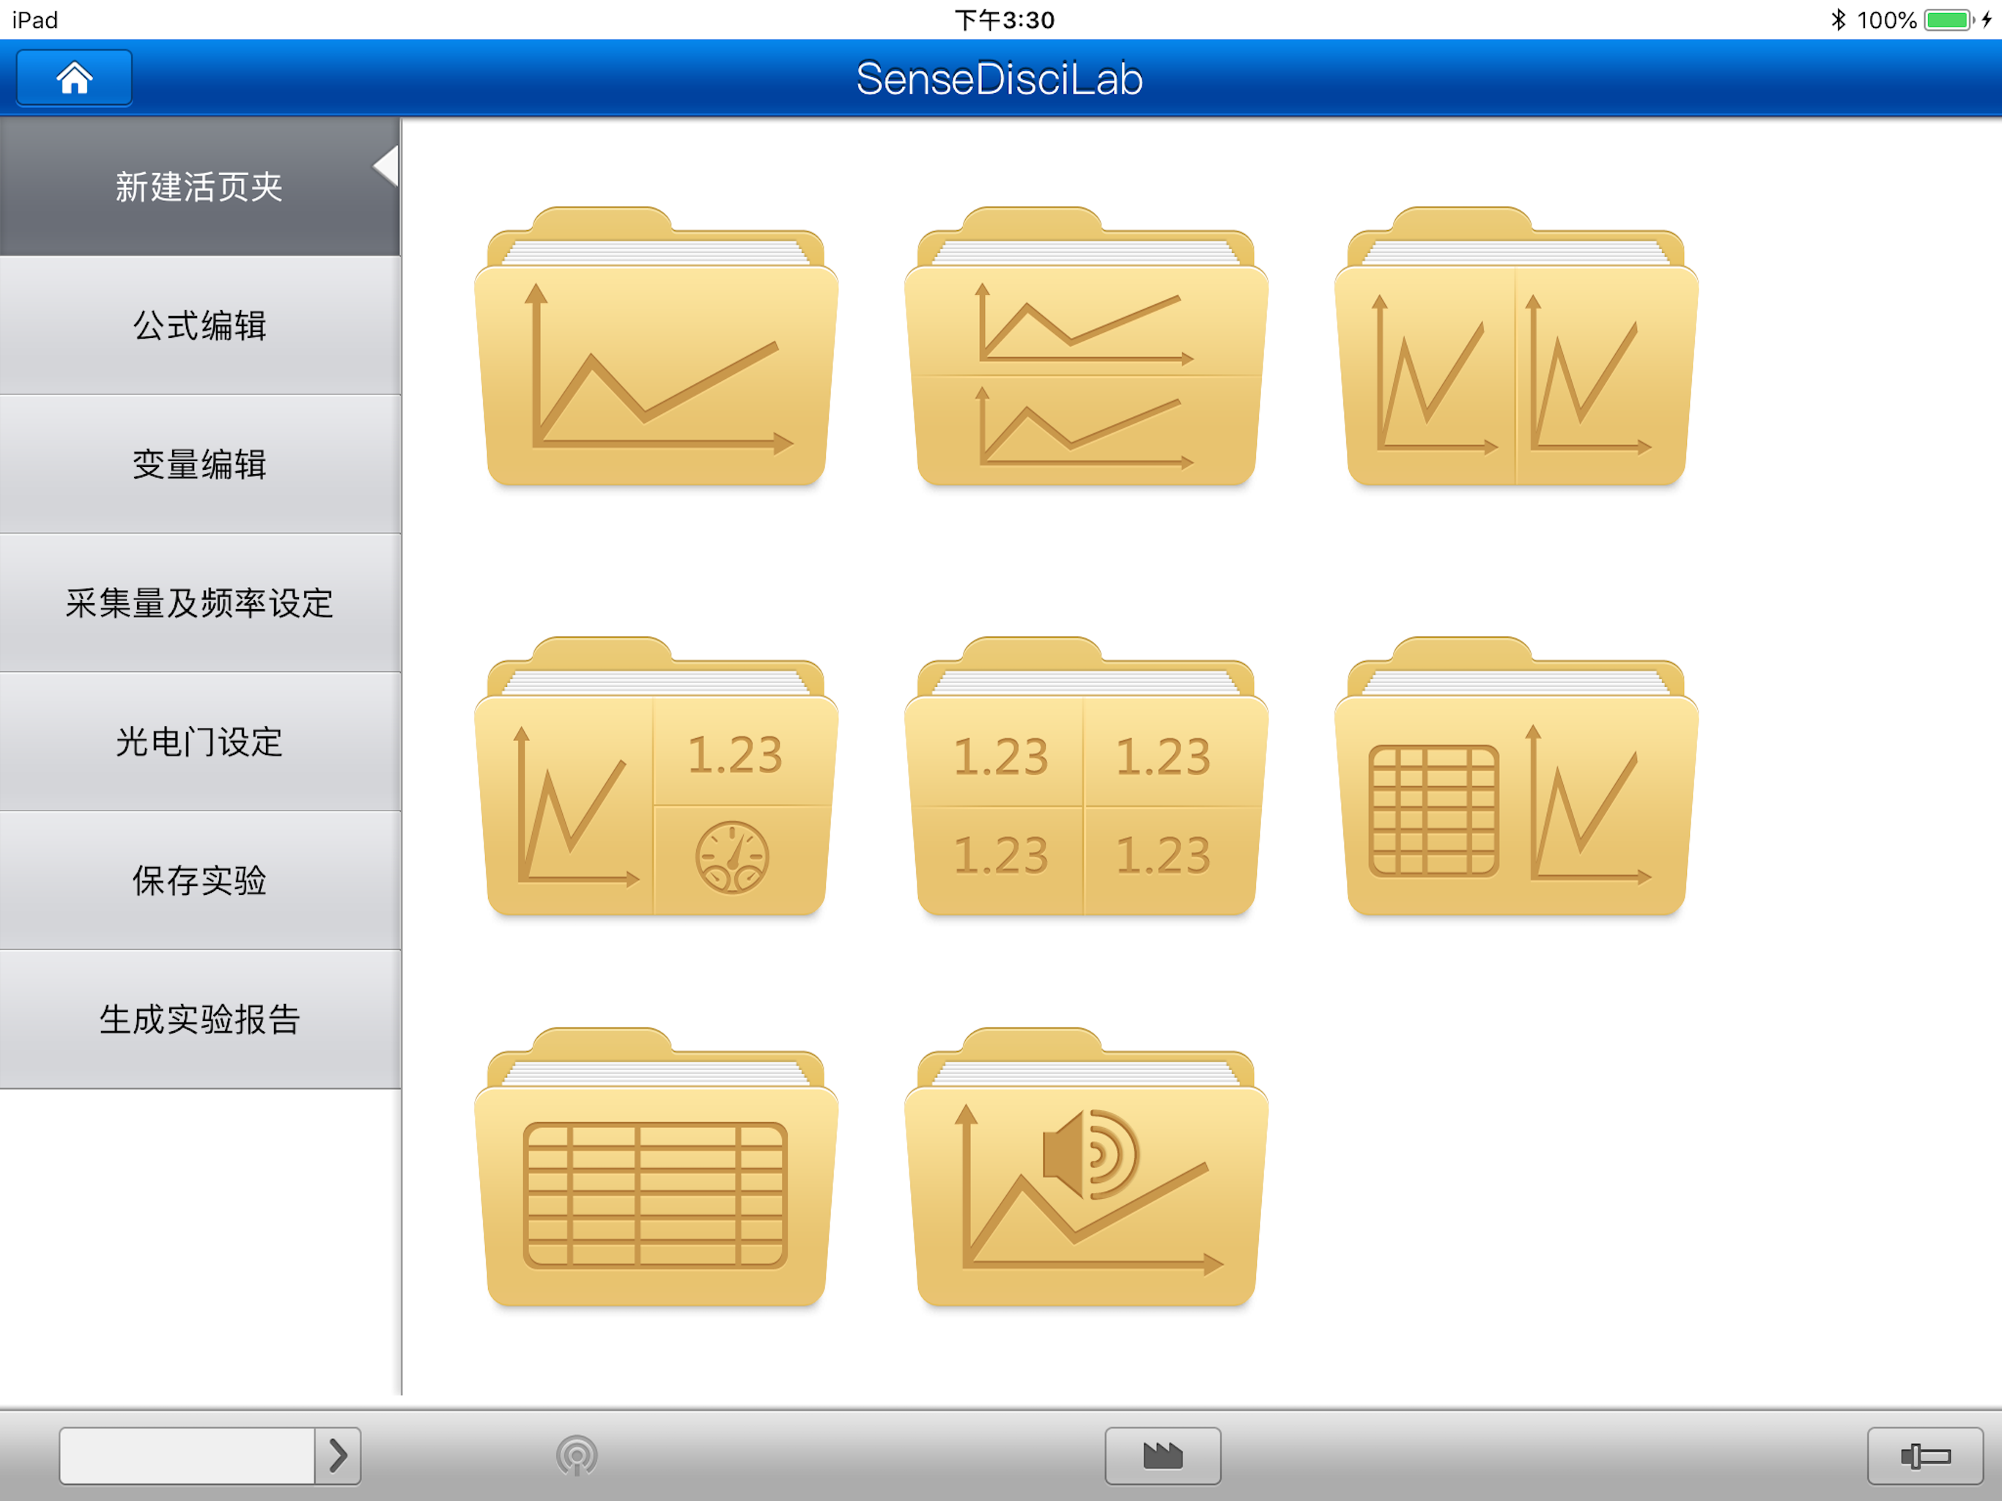Open the two side-by-side graphs folder
Image resolution: width=2002 pixels, height=1501 pixels.
pos(1516,347)
